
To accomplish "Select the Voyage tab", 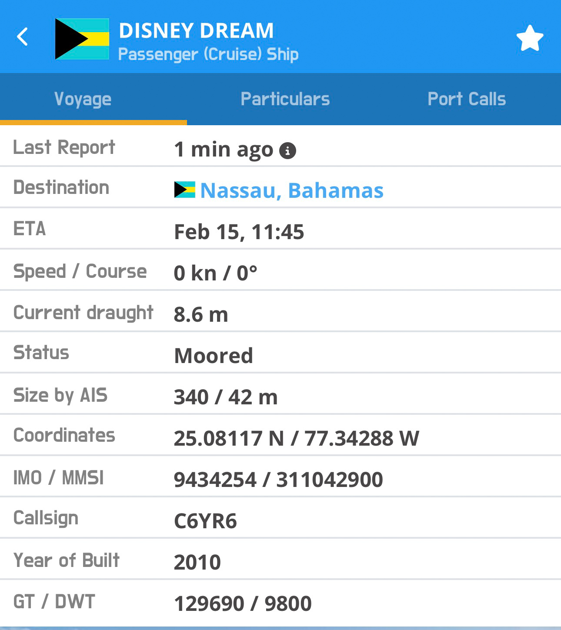I will pos(83,99).
